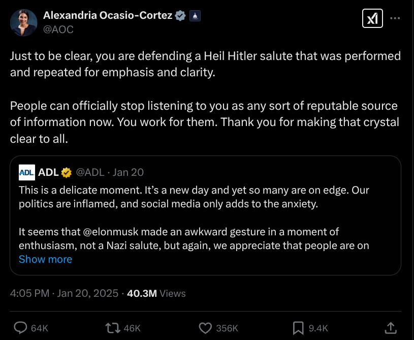Click the 4:05 PM Jan 20, 2025 timestamp

[64, 293]
